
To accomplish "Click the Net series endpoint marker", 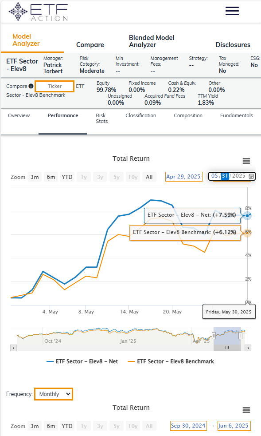I will click(x=247, y=215).
